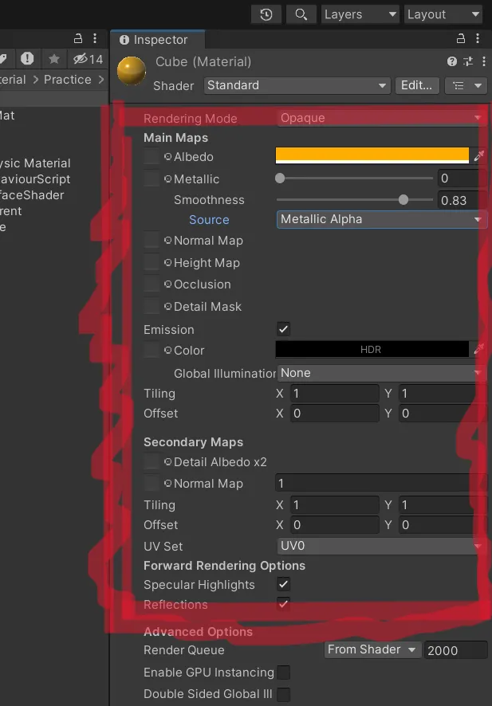Open the Layers dropdown

coord(360,14)
